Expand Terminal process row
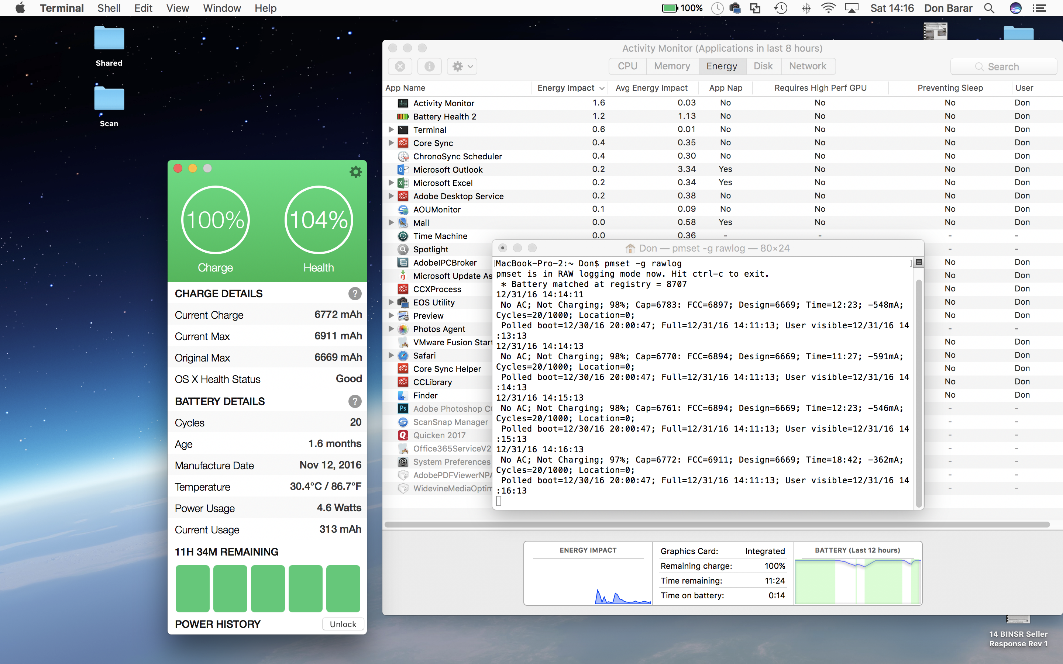 [391, 129]
